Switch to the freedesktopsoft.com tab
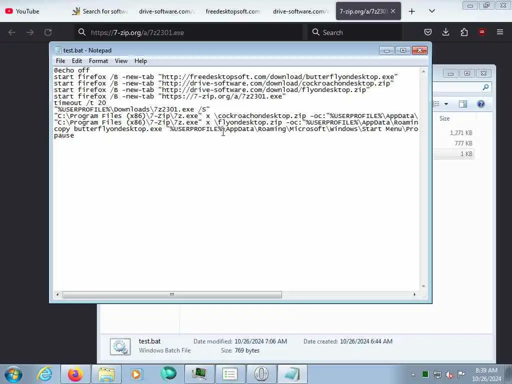 [233, 11]
